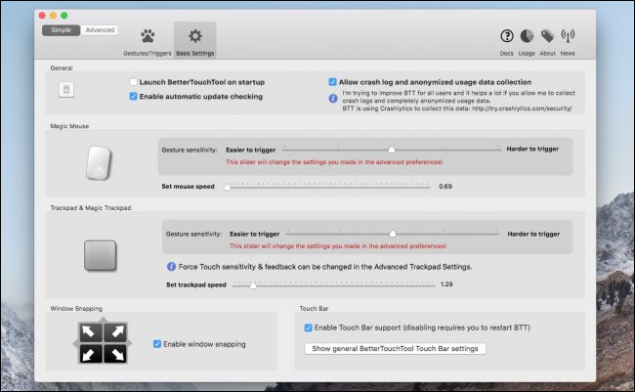Viewport: 635px width, 392px height.
Task: Toggle Enable Touch Bar support checkbox
Action: point(310,327)
